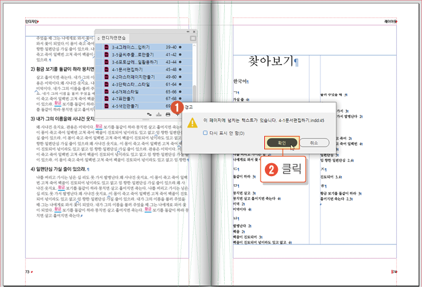
Task: Select the 4-1문서편집하기 document row
Action: (144, 70)
